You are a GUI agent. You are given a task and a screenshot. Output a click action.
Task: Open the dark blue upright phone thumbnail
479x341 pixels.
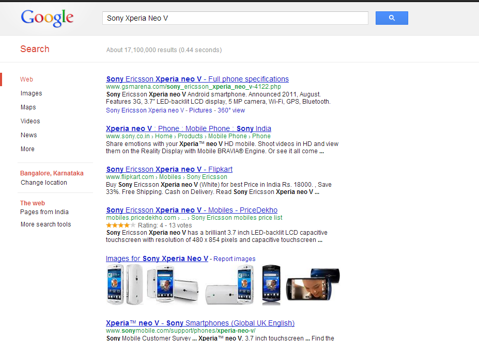click(271, 285)
